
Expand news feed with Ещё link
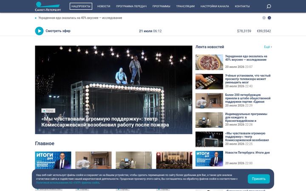(268, 47)
